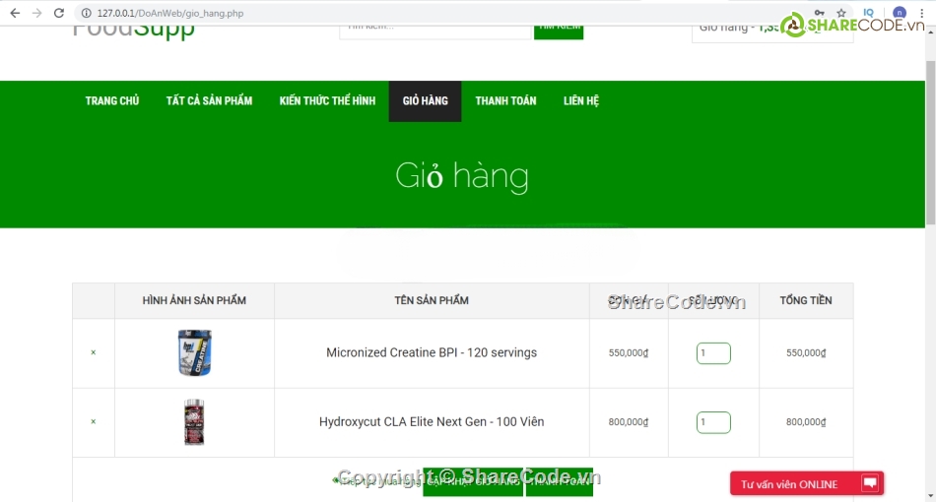Open the IQ browser extension
The height and width of the screenshot is (502, 936).
click(x=869, y=13)
